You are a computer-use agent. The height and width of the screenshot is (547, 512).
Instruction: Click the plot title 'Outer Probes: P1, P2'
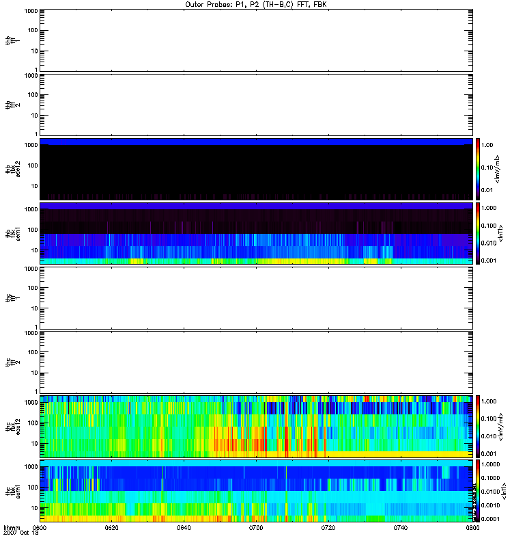pos(257,4)
